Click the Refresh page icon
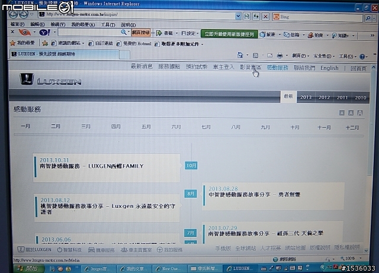 click(x=256, y=17)
